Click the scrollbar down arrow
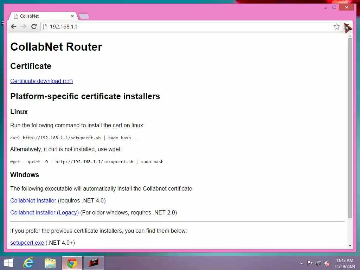The image size is (360, 270). tap(350, 246)
